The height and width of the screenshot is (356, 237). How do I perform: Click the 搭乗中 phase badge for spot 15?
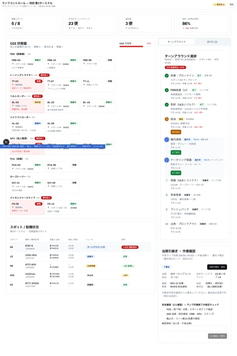pyautogui.click(x=90, y=257)
